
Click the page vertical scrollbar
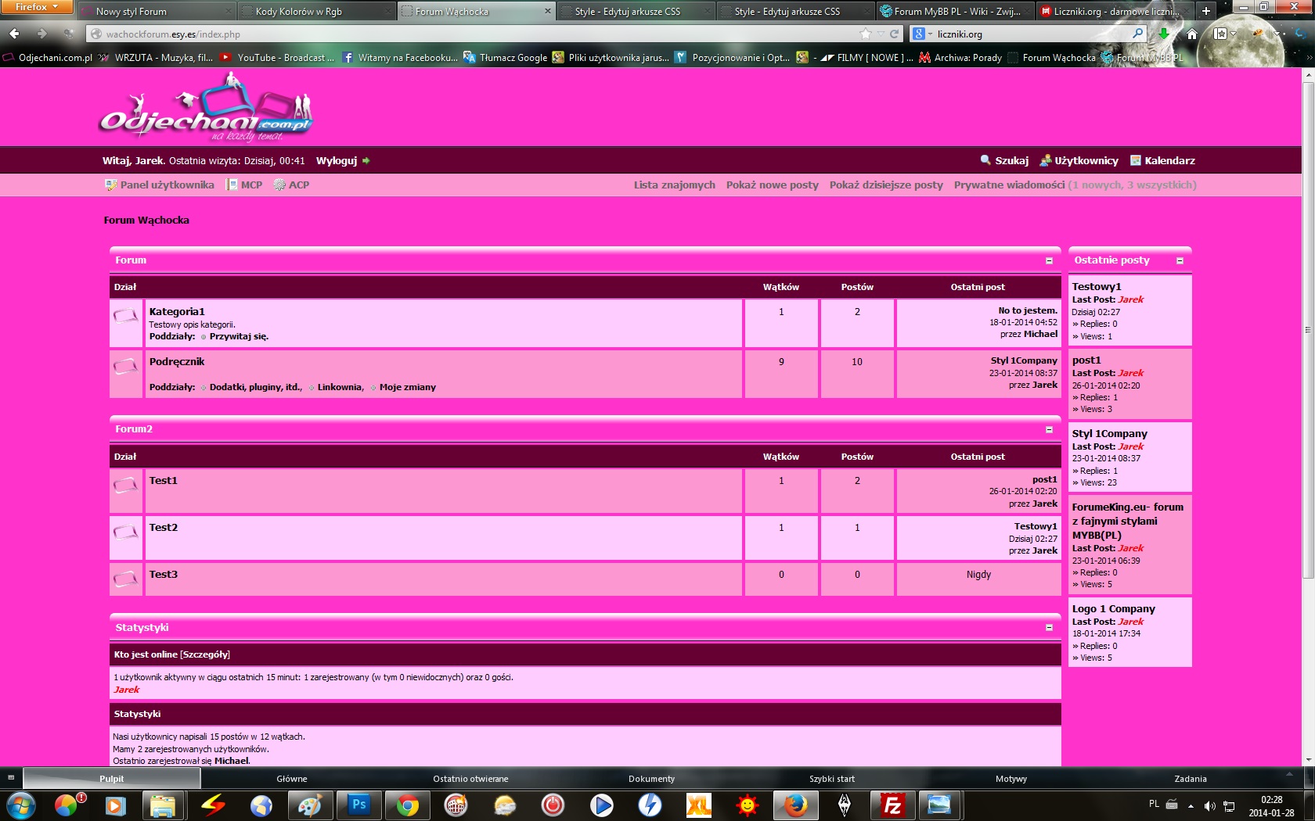coord(1308,416)
